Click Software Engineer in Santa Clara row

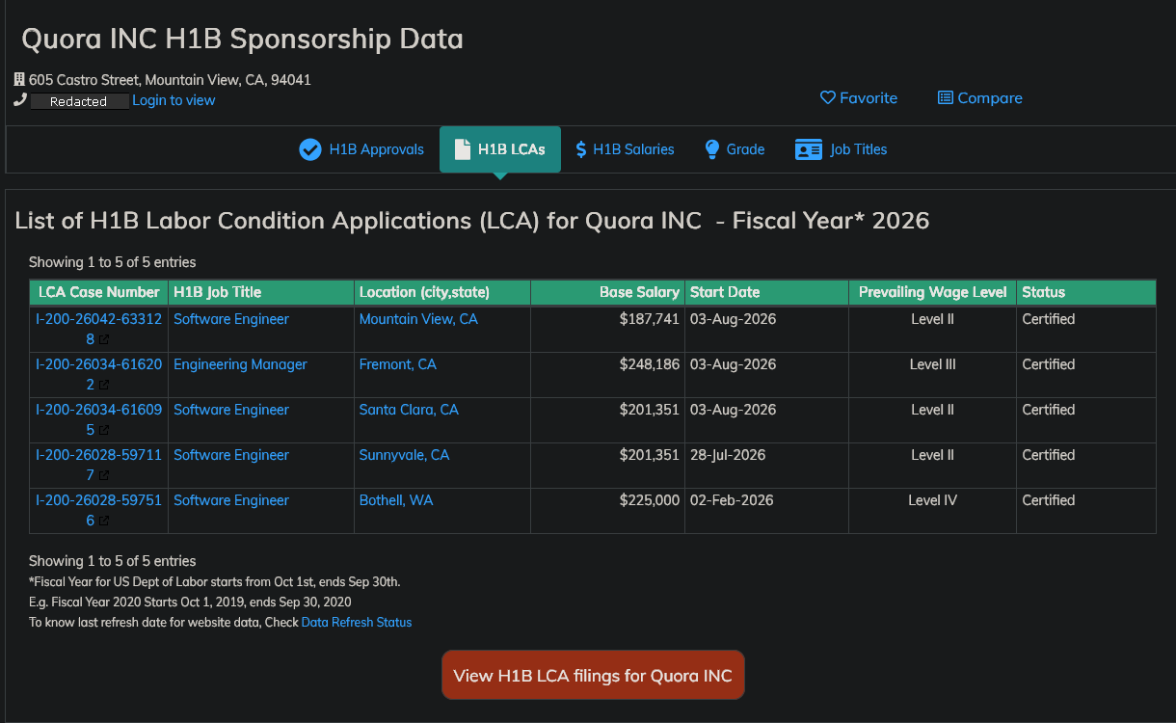(x=231, y=410)
